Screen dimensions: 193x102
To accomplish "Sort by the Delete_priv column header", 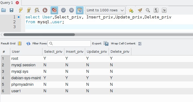I will 120,51.
